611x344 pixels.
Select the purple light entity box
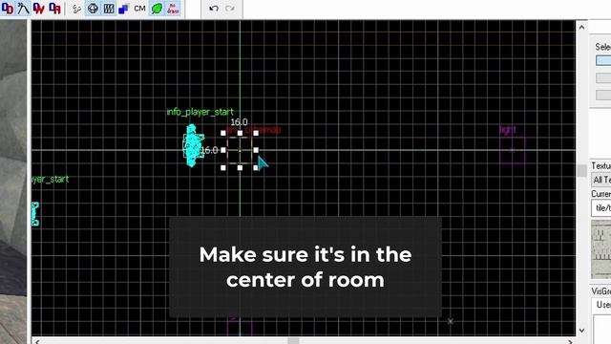tap(512, 150)
